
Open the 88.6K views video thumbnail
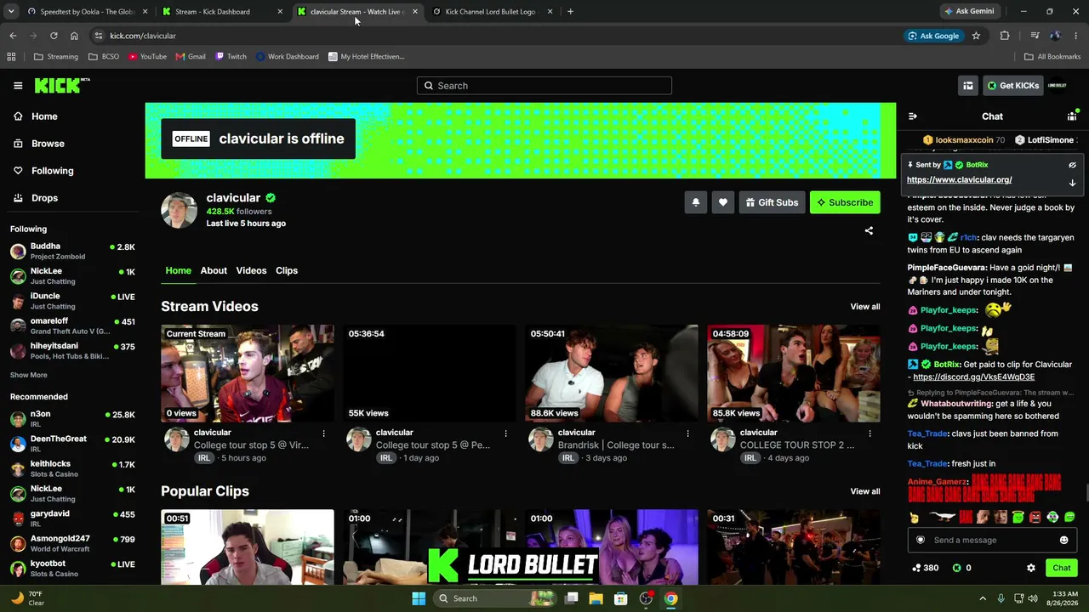point(612,373)
